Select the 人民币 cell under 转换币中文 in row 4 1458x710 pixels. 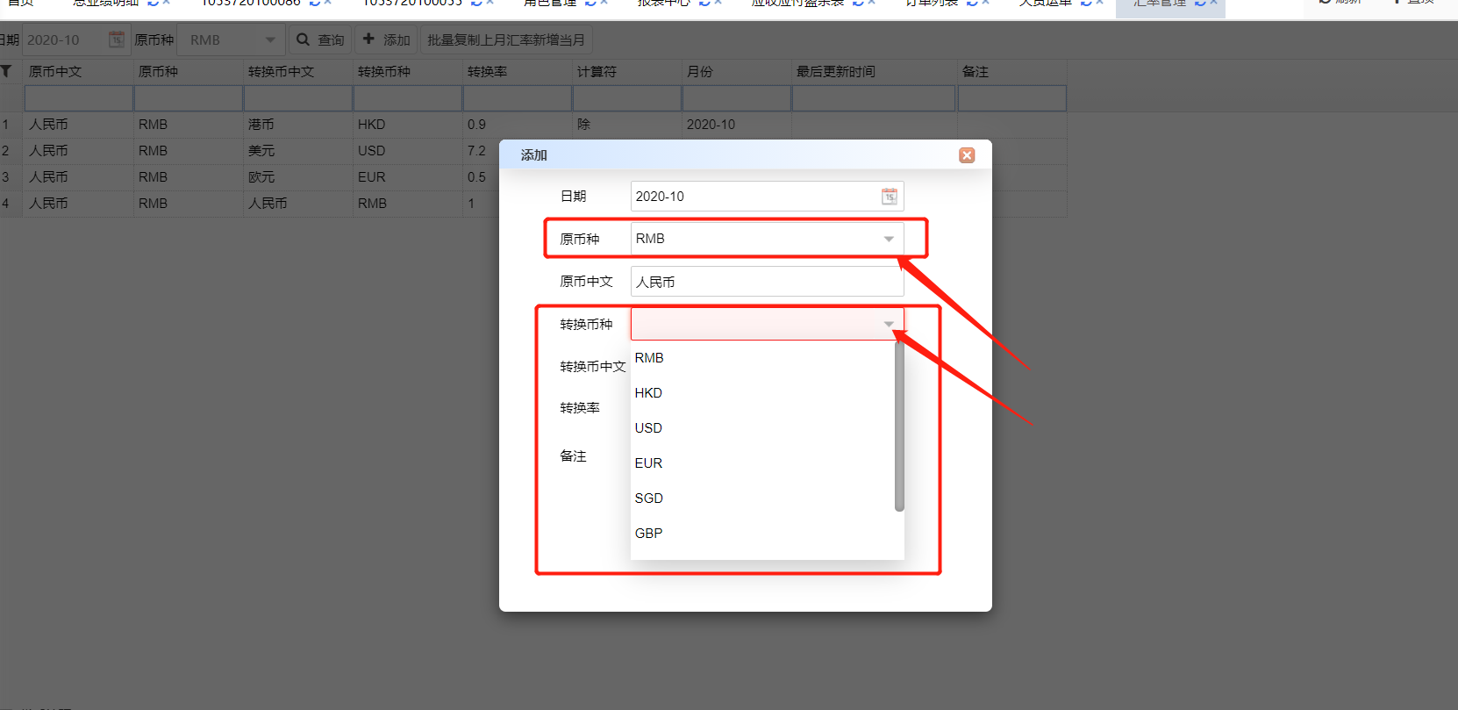[298, 204]
